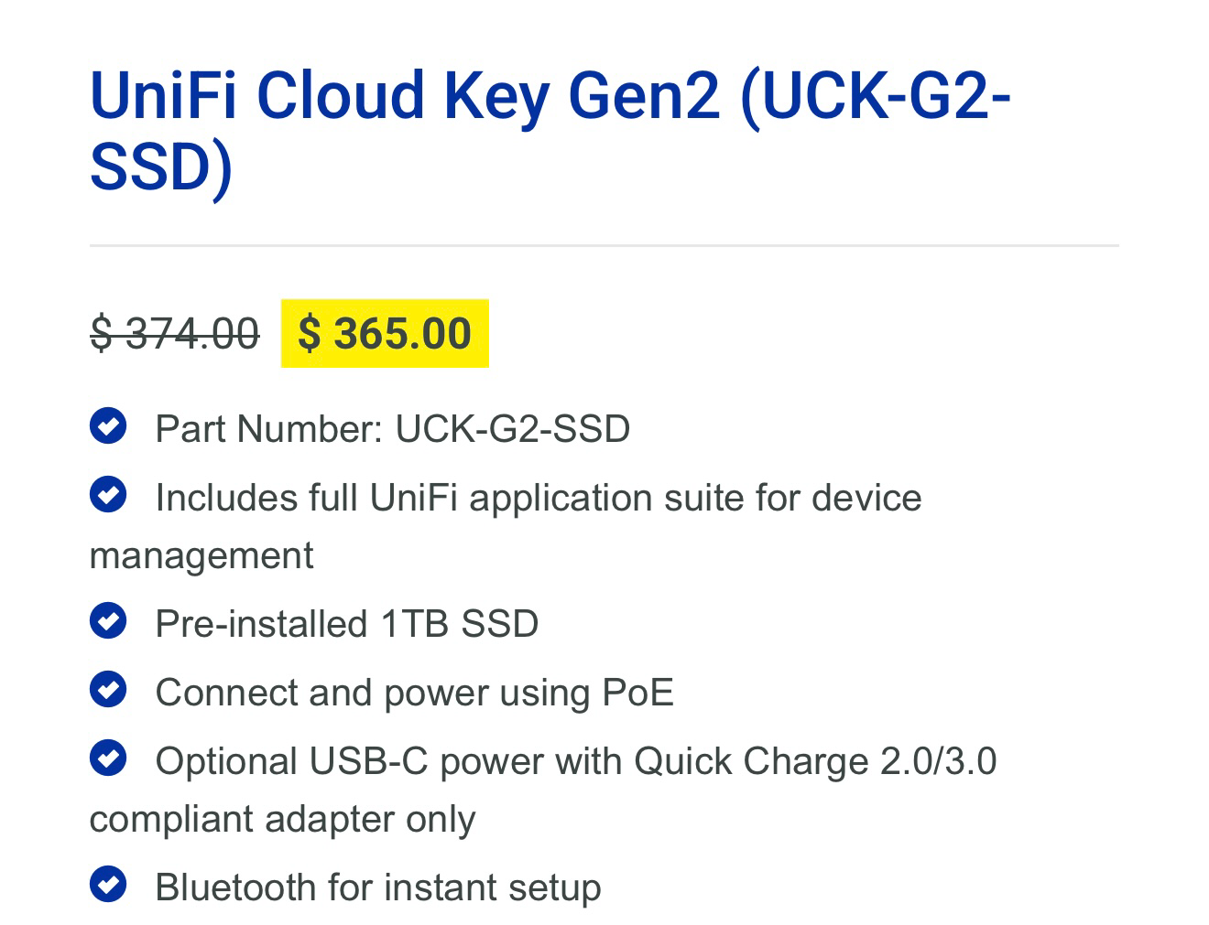Click the yellow highlighted $ 365.00 sale price

[385, 333]
